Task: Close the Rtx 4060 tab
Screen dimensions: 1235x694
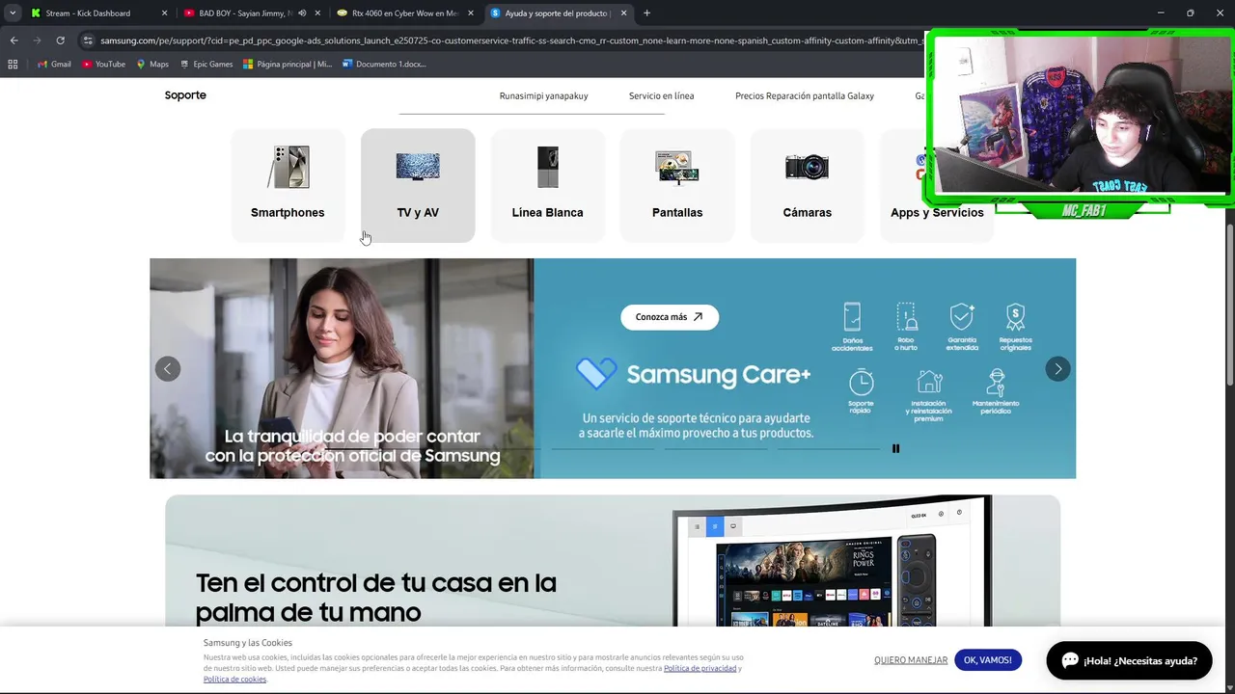Action: point(471,13)
